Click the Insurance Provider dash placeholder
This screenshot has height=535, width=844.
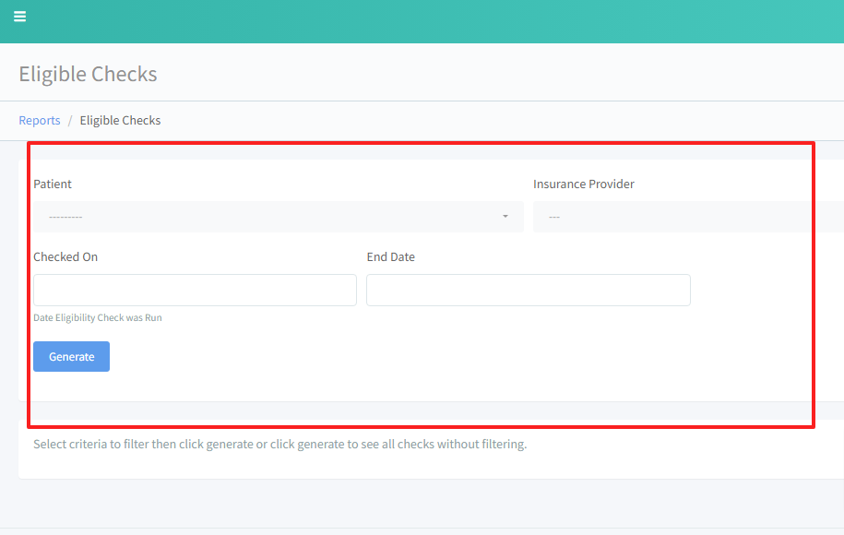pos(554,218)
